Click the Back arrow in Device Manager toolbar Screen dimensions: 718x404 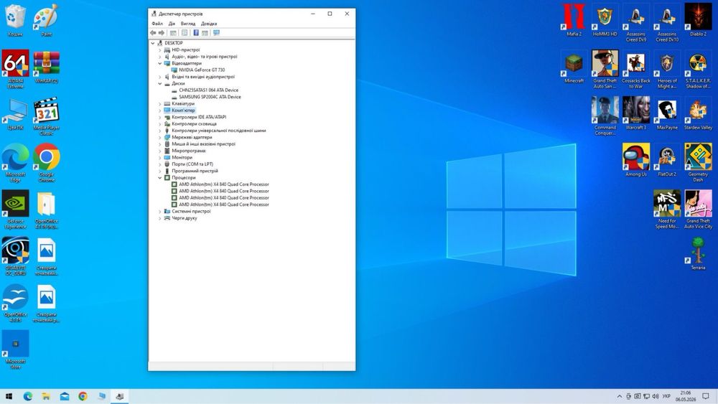point(153,33)
